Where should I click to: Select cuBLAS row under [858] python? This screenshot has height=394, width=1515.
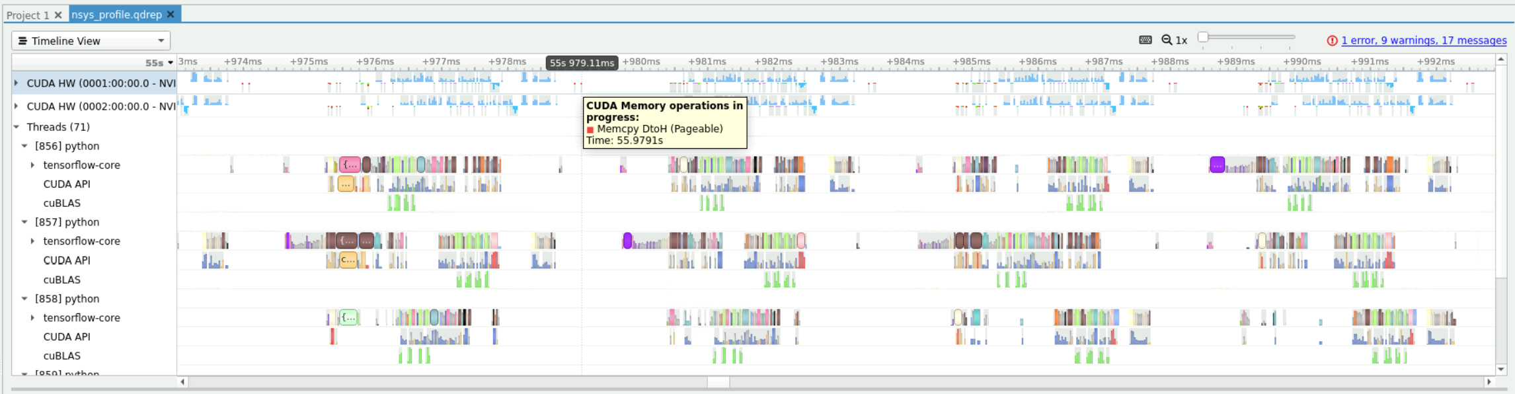62,356
